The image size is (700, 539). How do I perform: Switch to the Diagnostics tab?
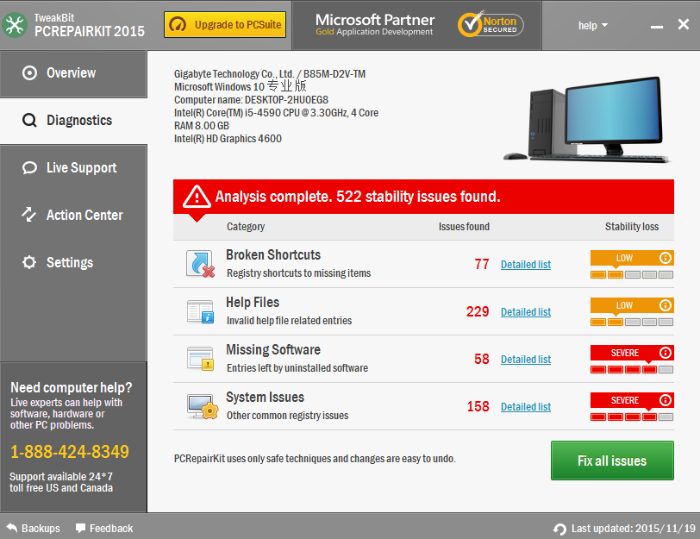tap(73, 121)
